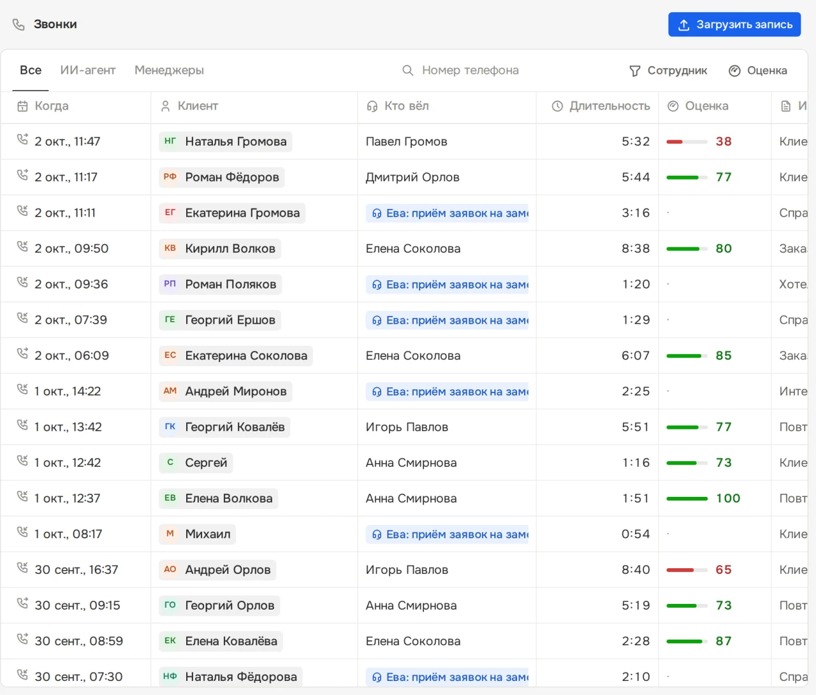Click the phone icon beside Звонки heading
Viewport: 816px width, 695px height.
(18, 24)
